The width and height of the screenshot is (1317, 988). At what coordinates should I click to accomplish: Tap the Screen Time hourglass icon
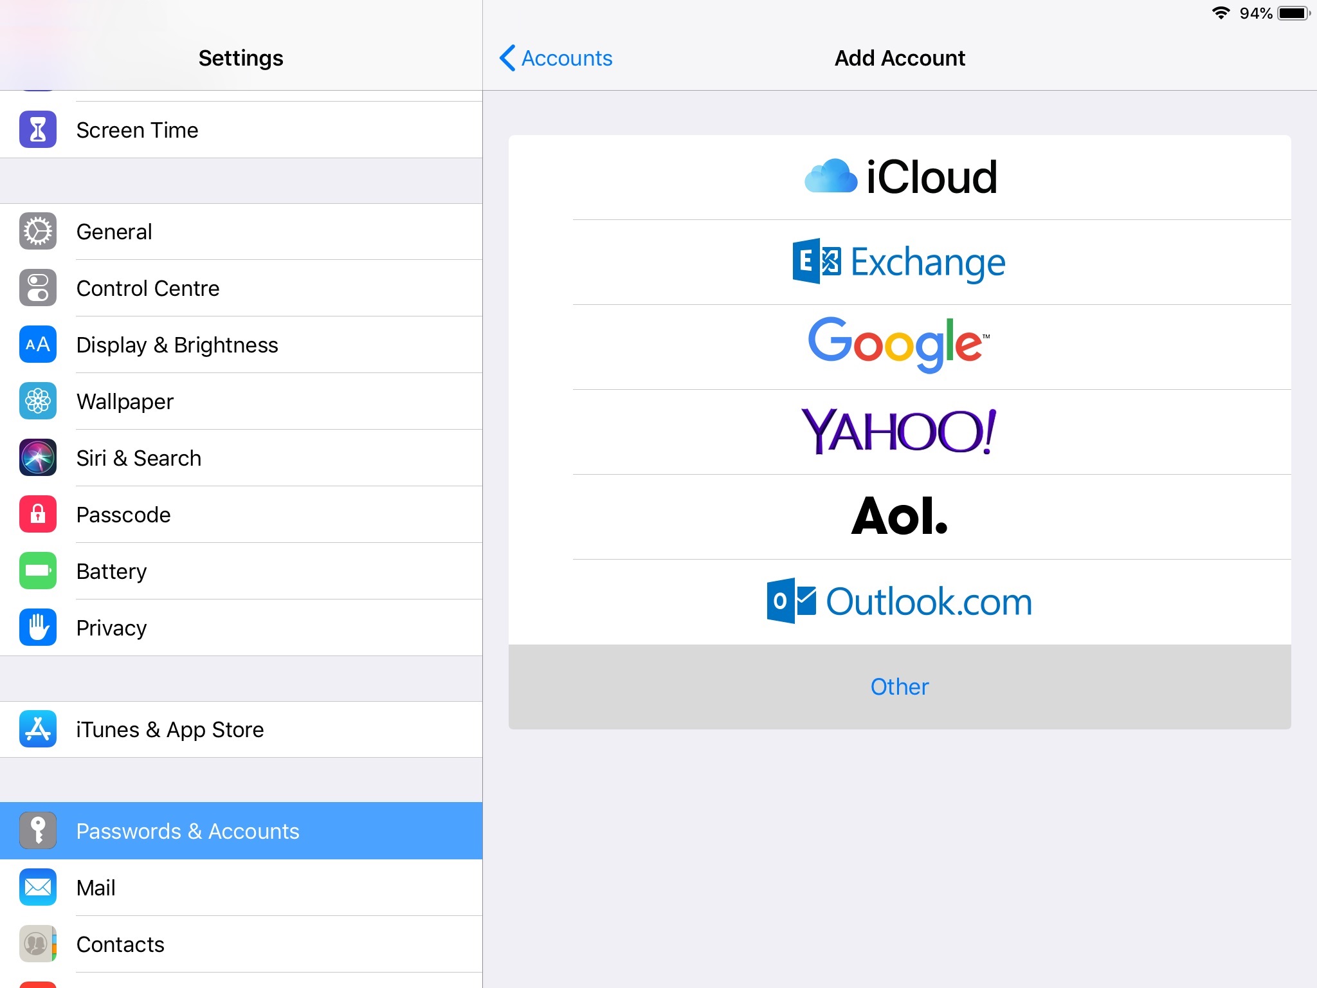pos(38,129)
